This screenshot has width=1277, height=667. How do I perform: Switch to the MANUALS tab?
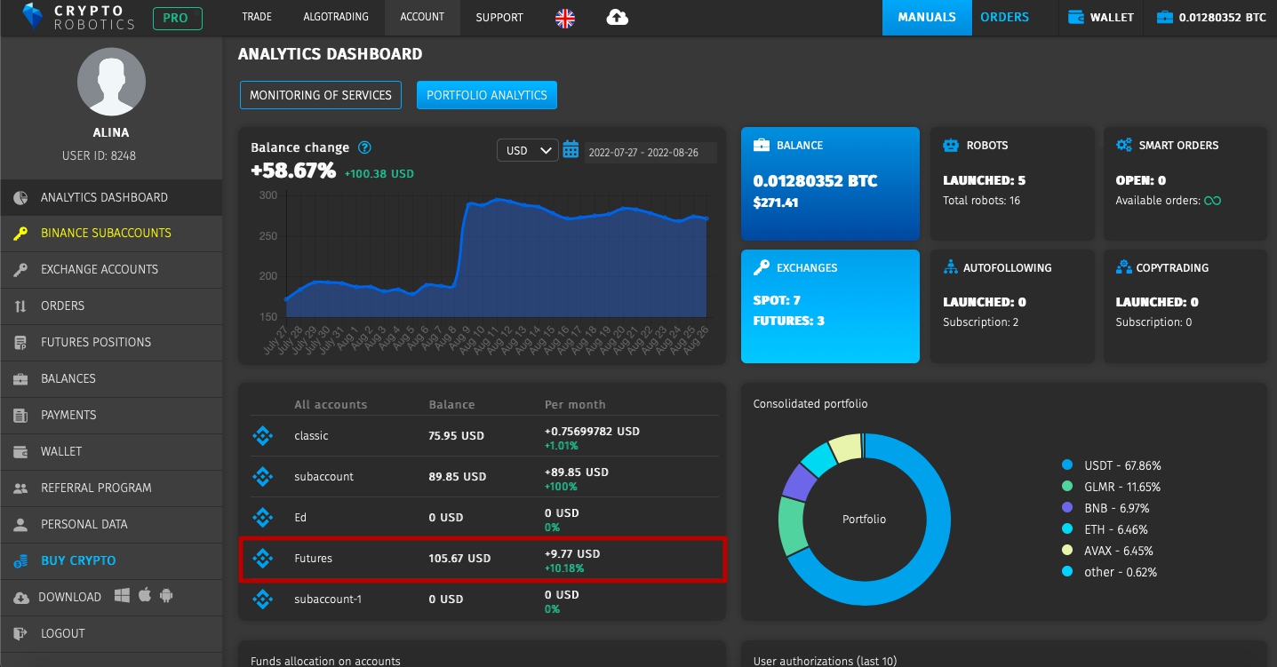click(x=927, y=17)
